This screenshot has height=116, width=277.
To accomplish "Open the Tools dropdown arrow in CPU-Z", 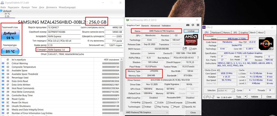I will coord(245,97).
